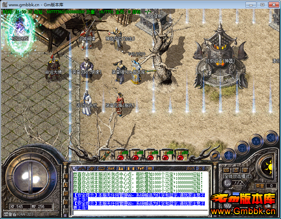
Task: Click the X button above chat window
Action: (x=201, y=169)
